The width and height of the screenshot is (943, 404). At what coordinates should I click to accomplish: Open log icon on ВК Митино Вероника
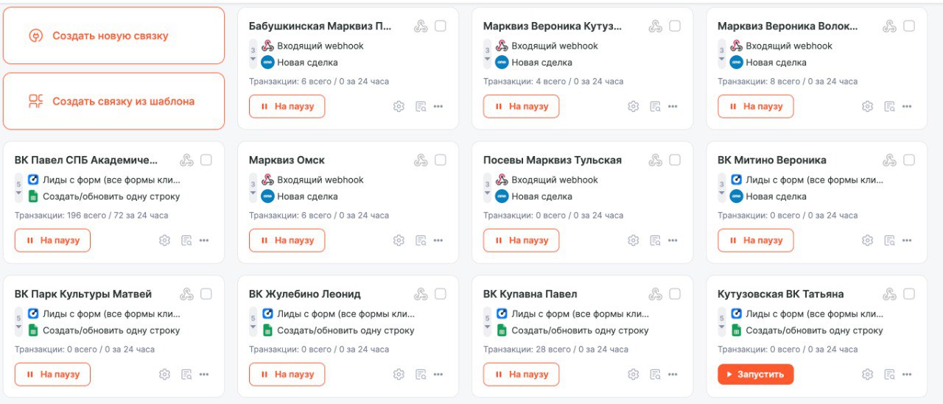click(x=889, y=241)
